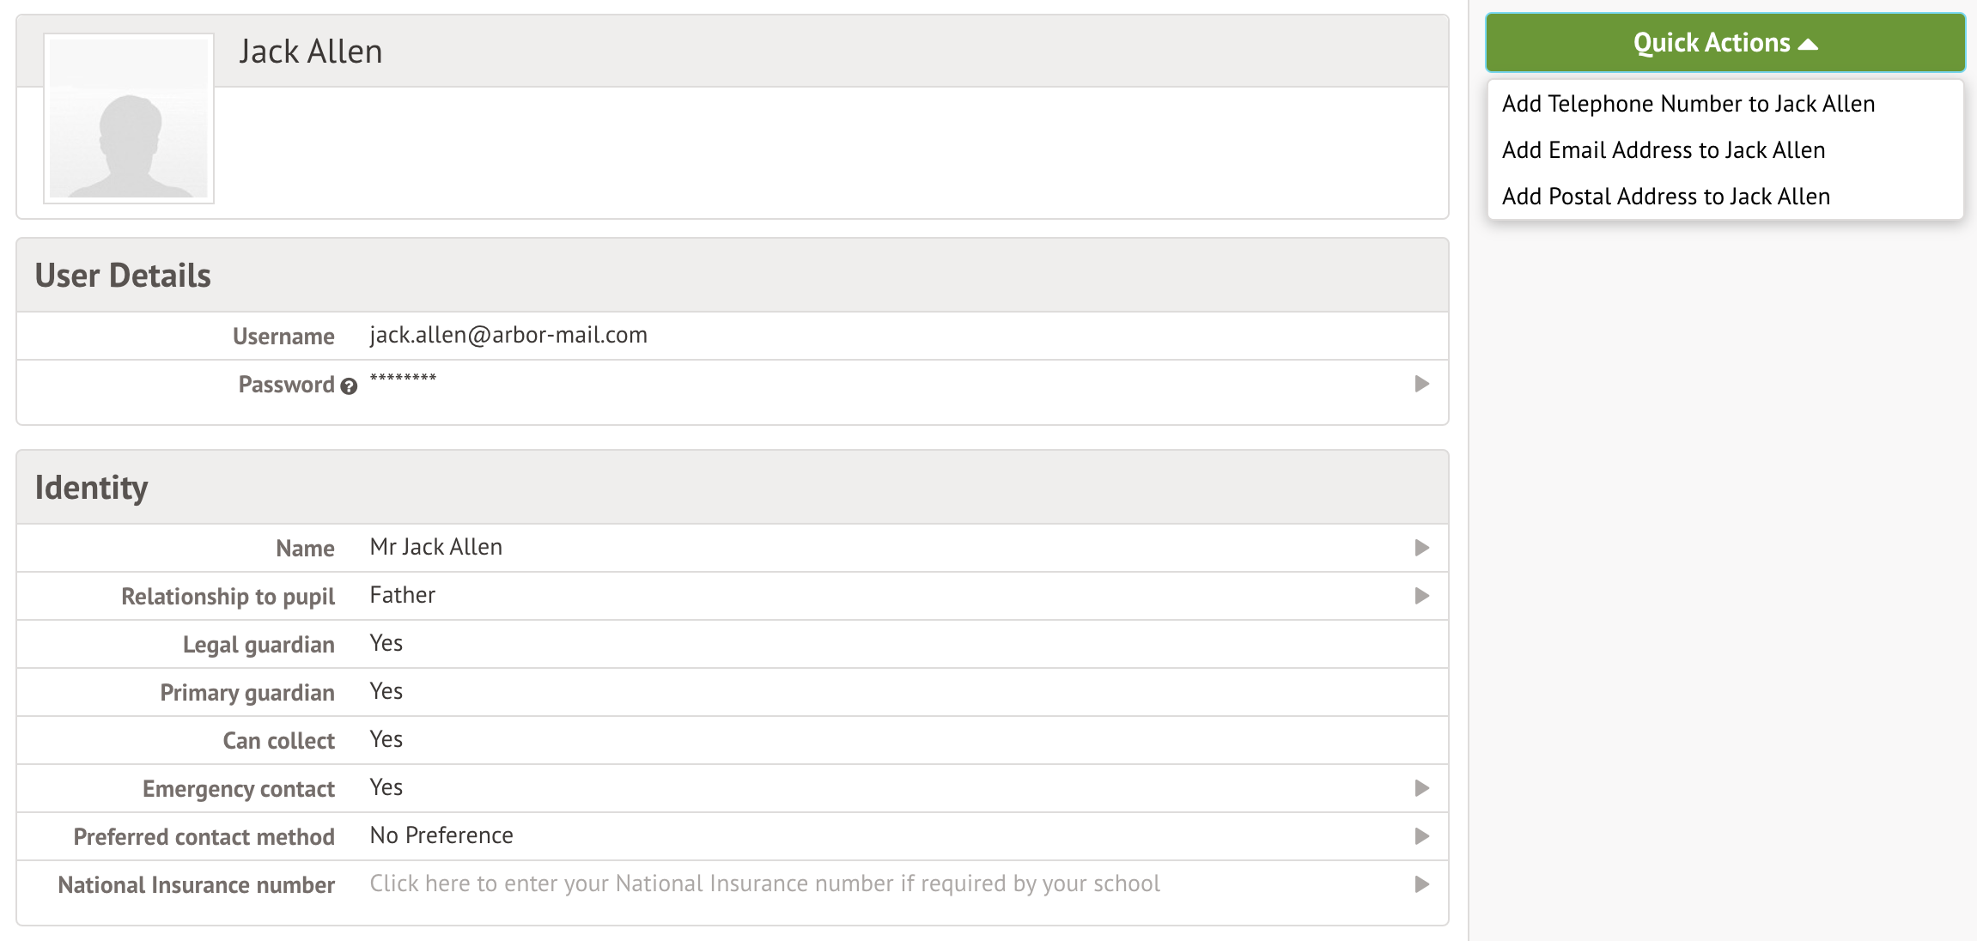
Task: Select Add Postal Address to Jack Allen
Action: 1665,197
